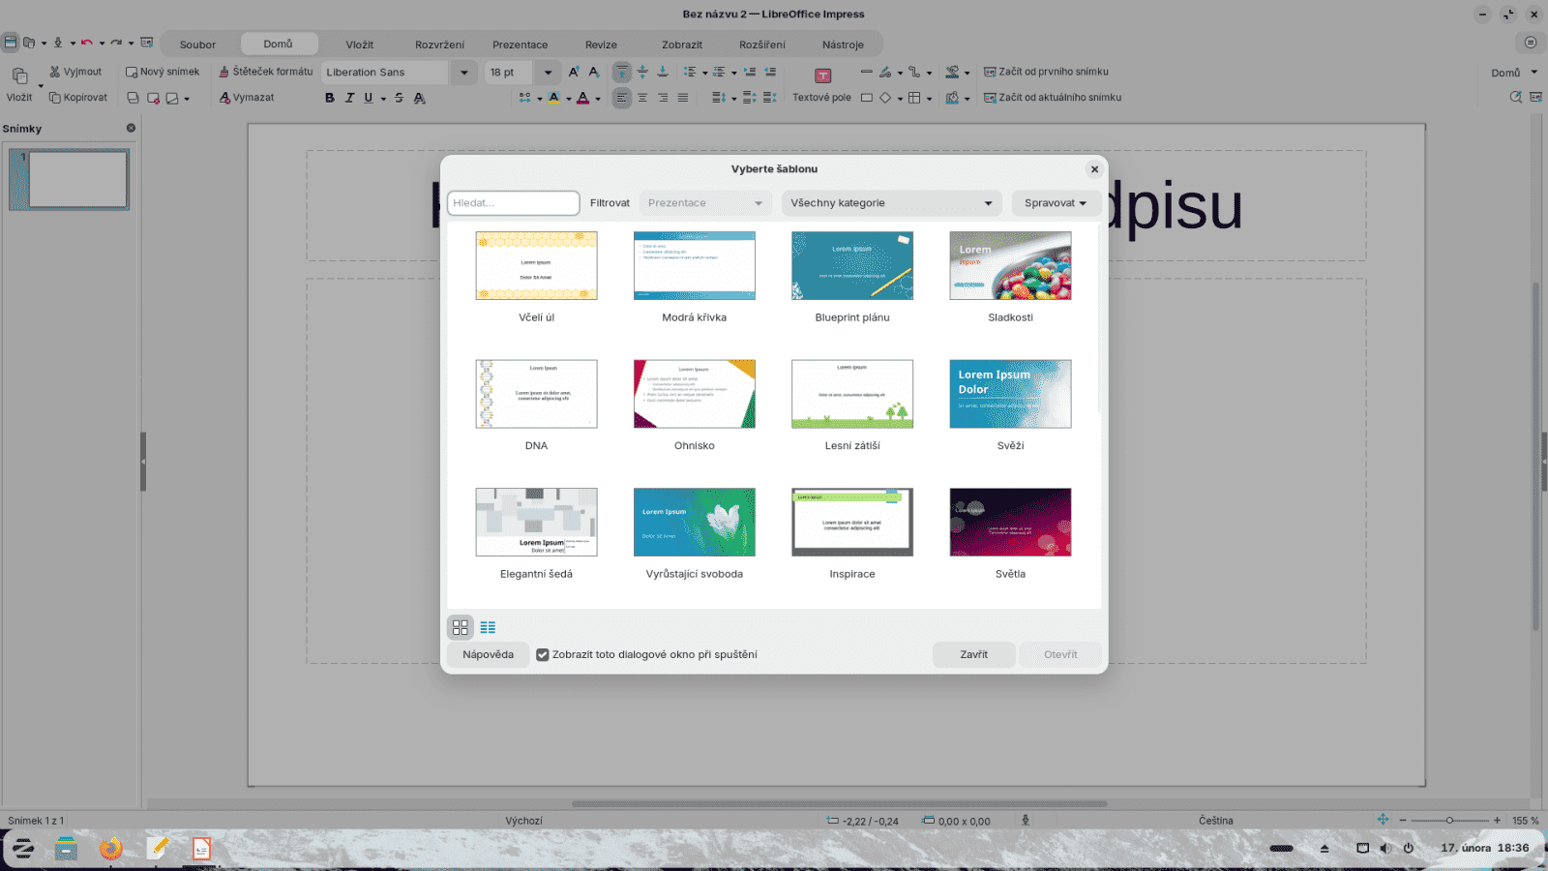Open the Spravovat menu button

pos(1056,203)
